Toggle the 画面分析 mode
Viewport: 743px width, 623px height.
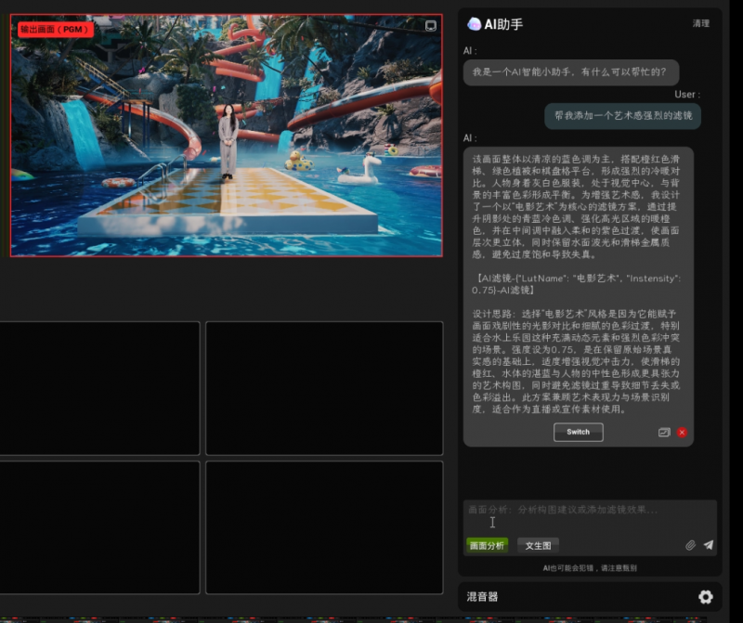[488, 545]
